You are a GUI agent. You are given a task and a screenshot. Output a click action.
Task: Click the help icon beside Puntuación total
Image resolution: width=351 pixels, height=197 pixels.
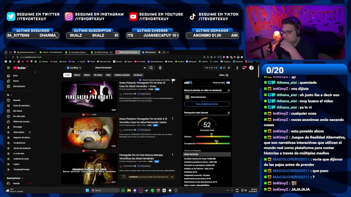pos(229,113)
